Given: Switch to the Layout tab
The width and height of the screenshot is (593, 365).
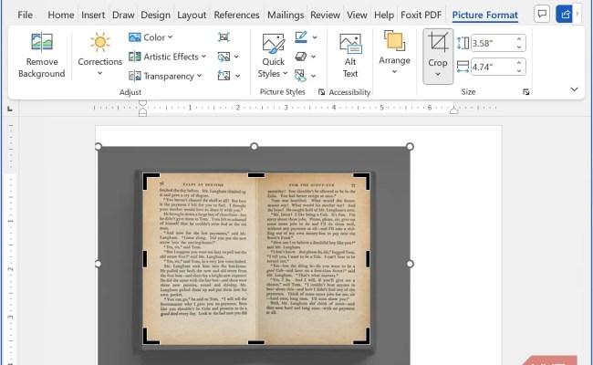Looking at the screenshot, I should [x=192, y=15].
